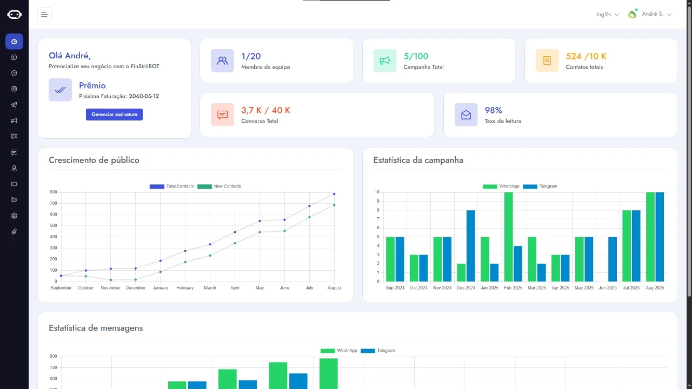Click the Olá André greeting
The image size is (692, 389).
coord(70,56)
